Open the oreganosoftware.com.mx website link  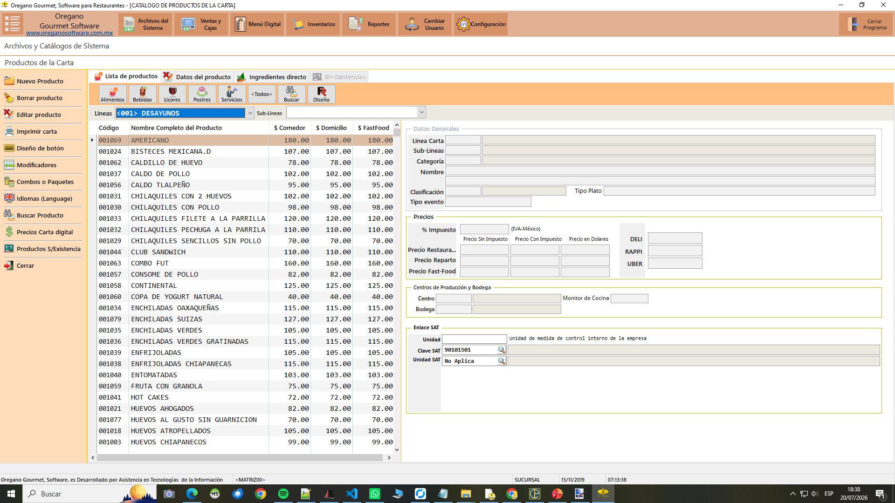tap(69, 33)
